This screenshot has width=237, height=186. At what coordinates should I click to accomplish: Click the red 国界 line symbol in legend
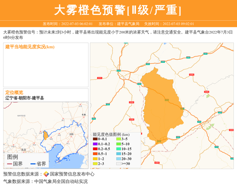click(9, 164)
